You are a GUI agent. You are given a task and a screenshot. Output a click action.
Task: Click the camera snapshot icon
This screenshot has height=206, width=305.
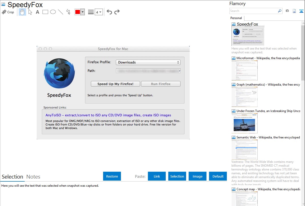(x=287, y=11)
